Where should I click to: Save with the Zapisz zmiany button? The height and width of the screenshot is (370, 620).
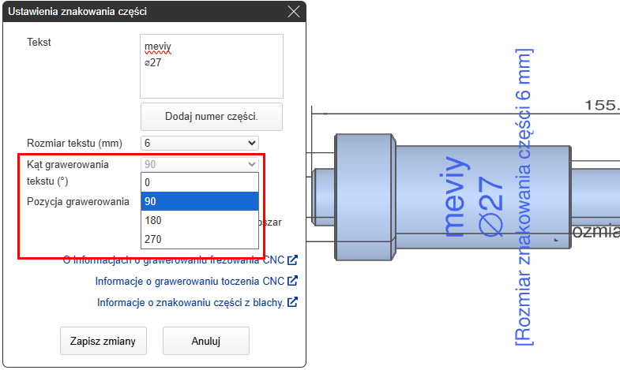(103, 341)
